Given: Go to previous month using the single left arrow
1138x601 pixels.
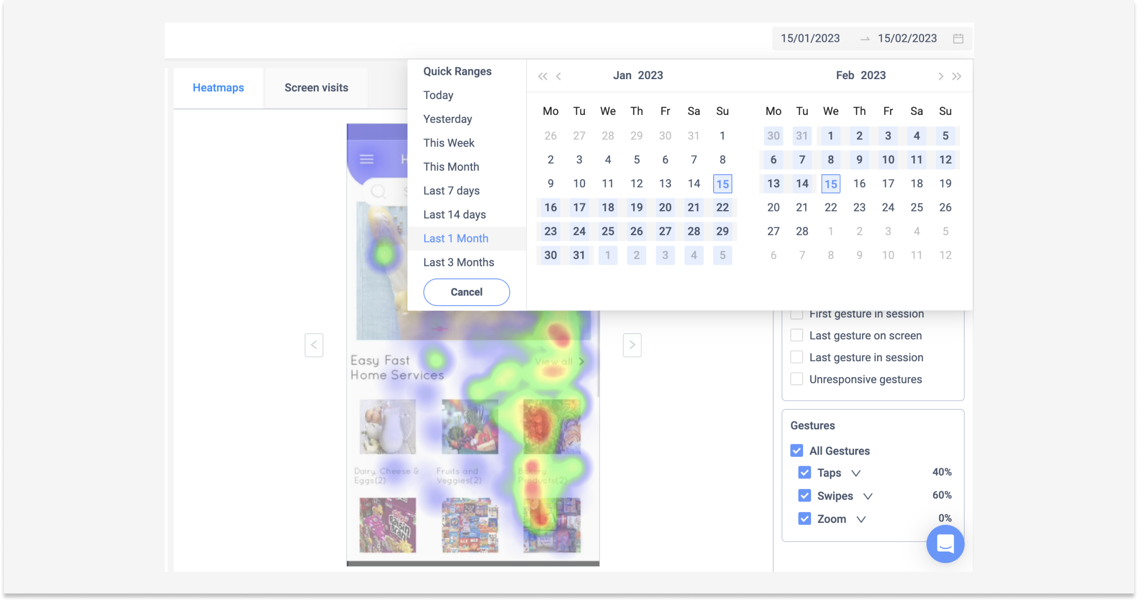Looking at the screenshot, I should pos(558,76).
